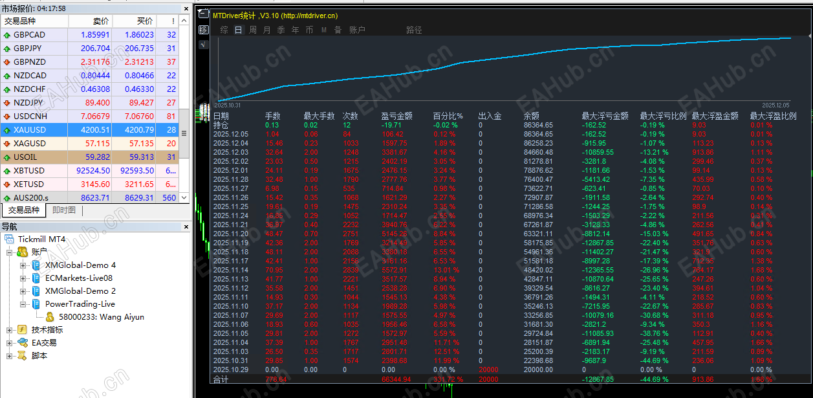Close the 导航 navigator panel

click(x=187, y=227)
